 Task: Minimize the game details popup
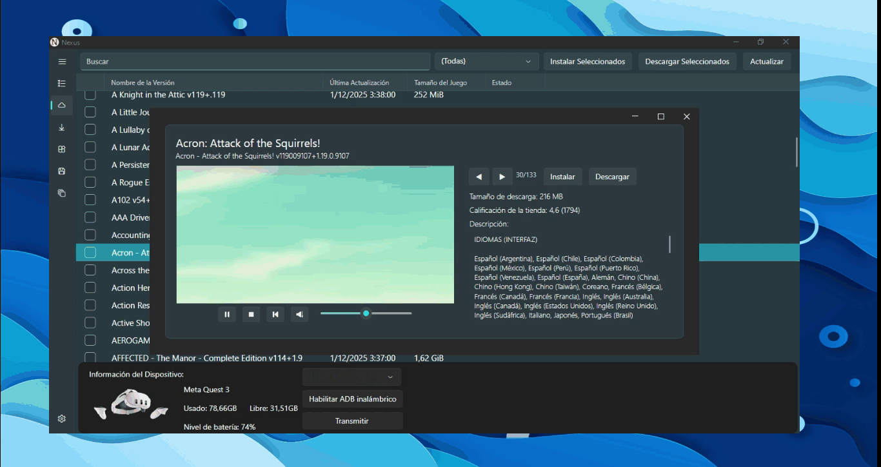click(635, 116)
